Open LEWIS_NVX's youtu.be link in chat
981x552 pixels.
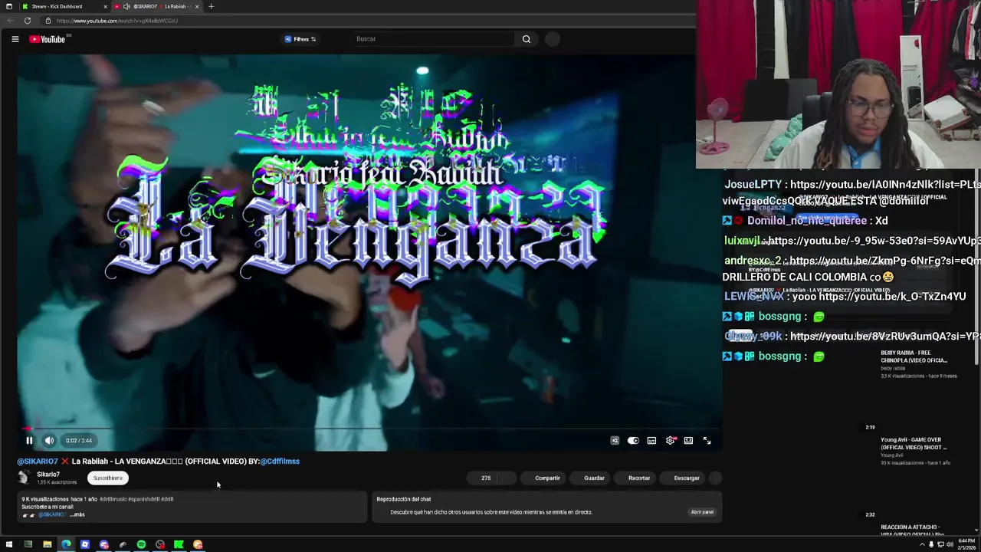(x=892, y=297)
